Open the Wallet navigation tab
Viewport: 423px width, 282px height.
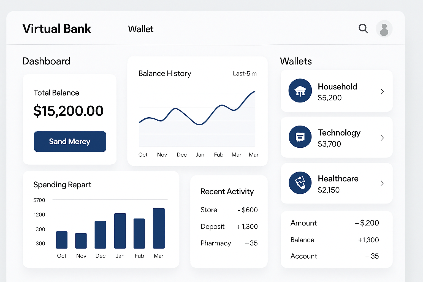[x=141, y=29]
